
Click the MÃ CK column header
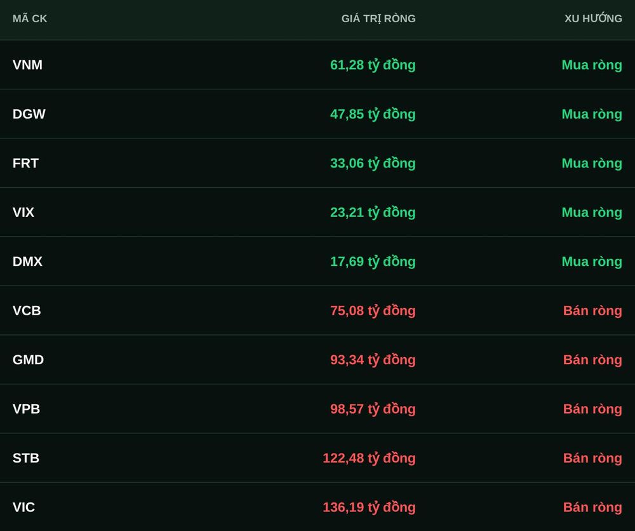[x=30, y=18]
